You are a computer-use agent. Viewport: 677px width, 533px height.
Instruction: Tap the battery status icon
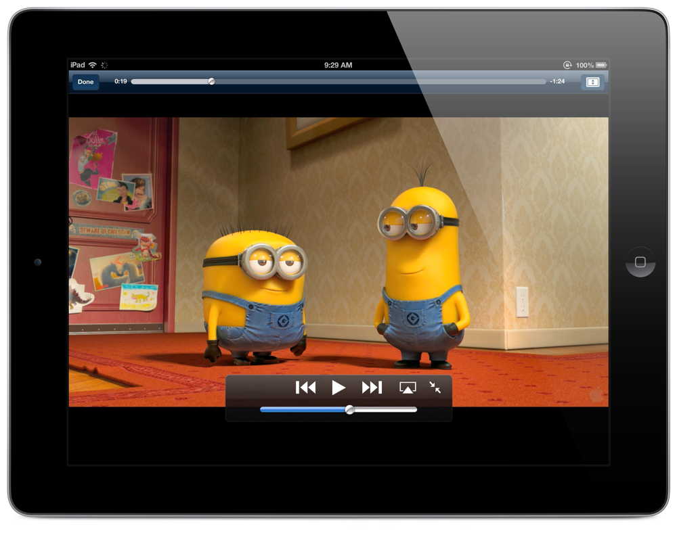coord(601,65)
